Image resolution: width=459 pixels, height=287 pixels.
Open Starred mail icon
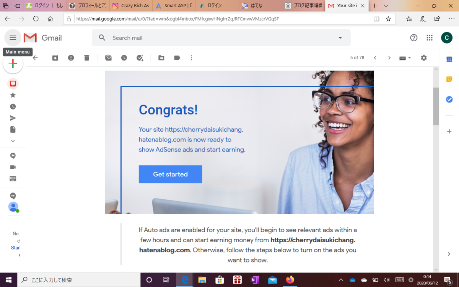click(x=13, y=95)
